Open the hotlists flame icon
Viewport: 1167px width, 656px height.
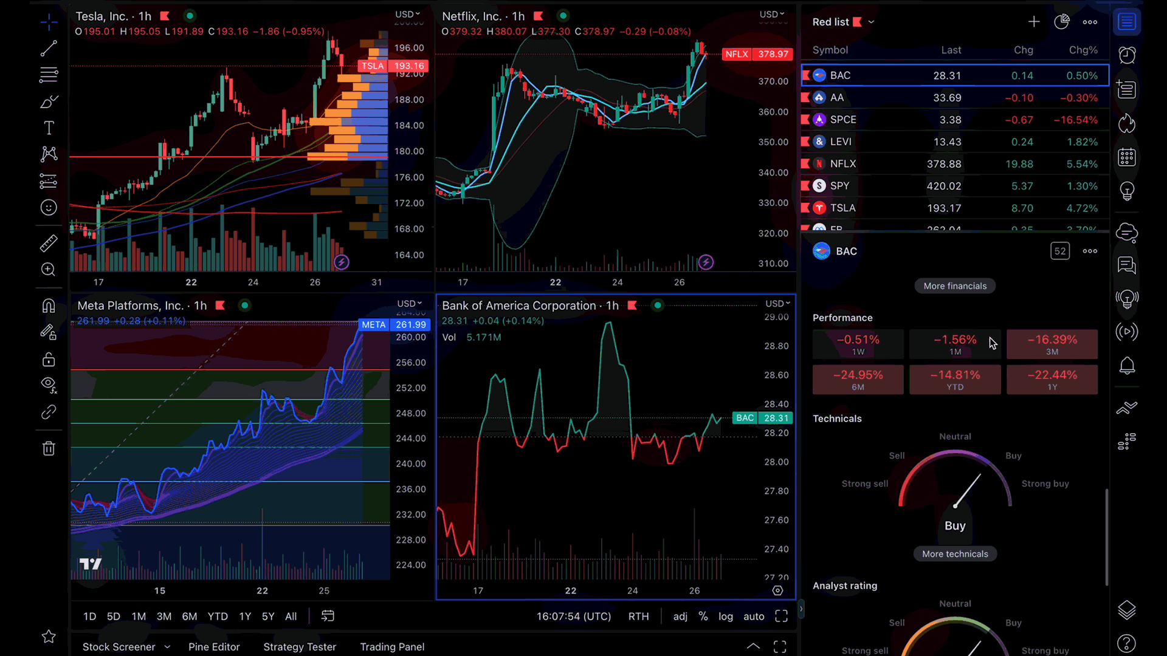coord(1127,123)
